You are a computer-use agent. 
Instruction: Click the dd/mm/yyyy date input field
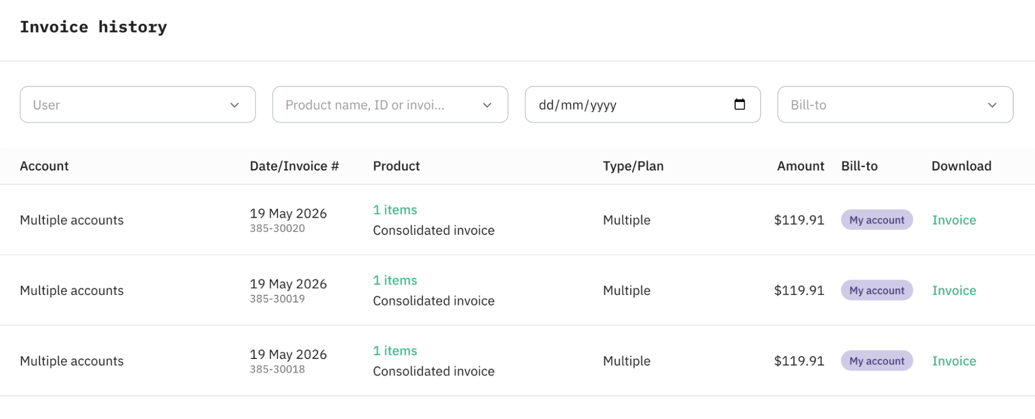point(643,104)
